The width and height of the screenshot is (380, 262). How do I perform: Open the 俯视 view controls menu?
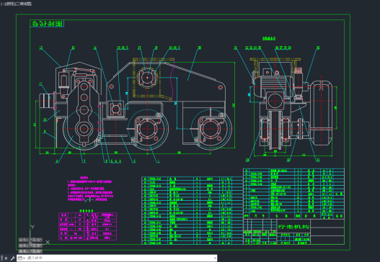pos(8,4)
